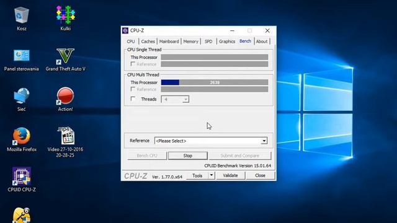This screenshot has height=223, width=397.
Task: Switch to the Caches tab
Action: pyautogui.click(x=148, y=42)
